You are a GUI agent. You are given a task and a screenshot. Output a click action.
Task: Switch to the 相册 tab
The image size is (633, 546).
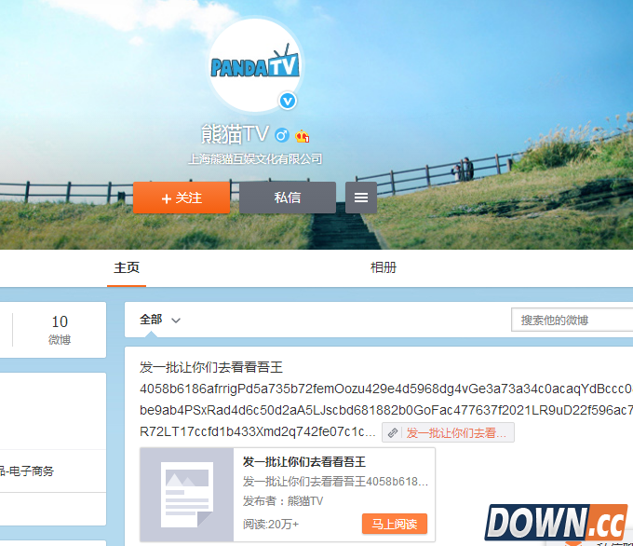point(384,267)
